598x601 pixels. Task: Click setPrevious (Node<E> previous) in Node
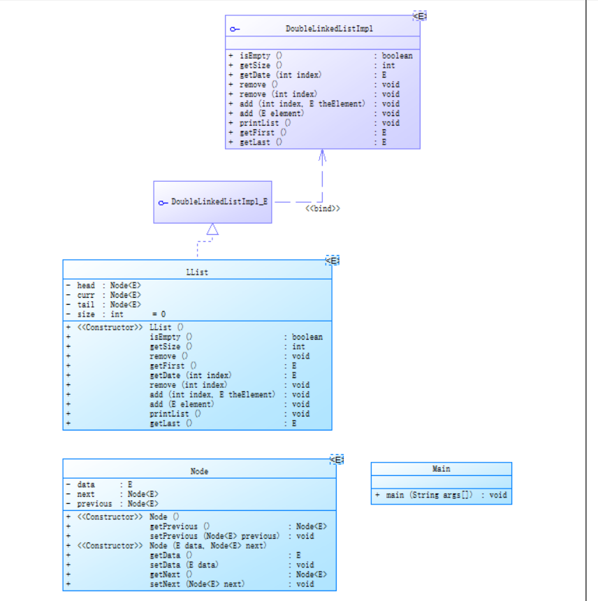[x=214, y=536]
